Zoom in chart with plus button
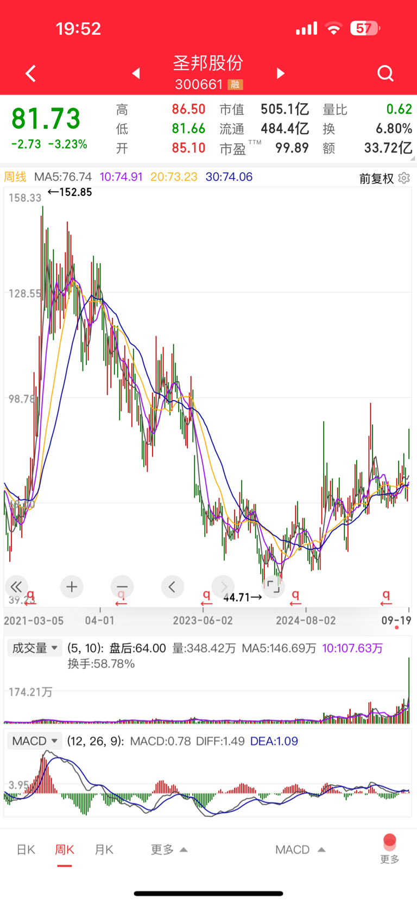 click(x=72, y=586)
